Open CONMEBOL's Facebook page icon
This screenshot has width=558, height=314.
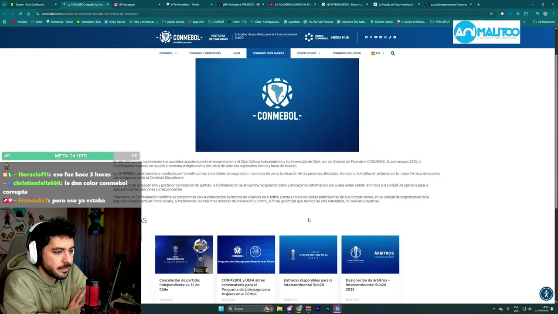click(x=366, y=37)
